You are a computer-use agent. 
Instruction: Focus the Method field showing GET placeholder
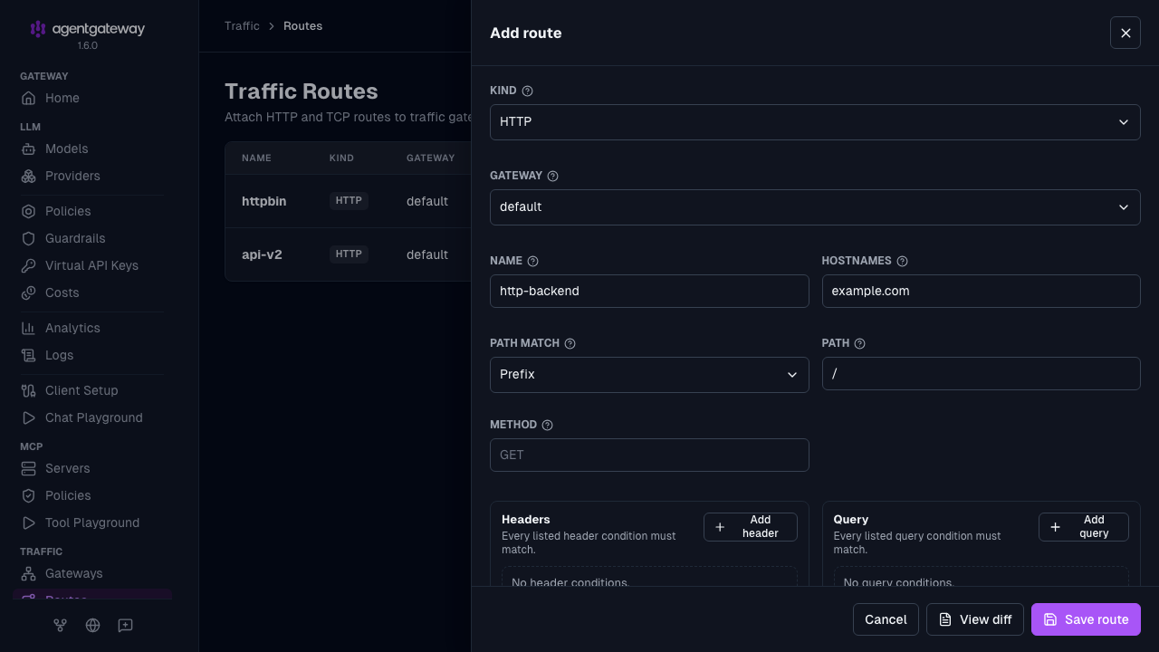coord(649,455)
